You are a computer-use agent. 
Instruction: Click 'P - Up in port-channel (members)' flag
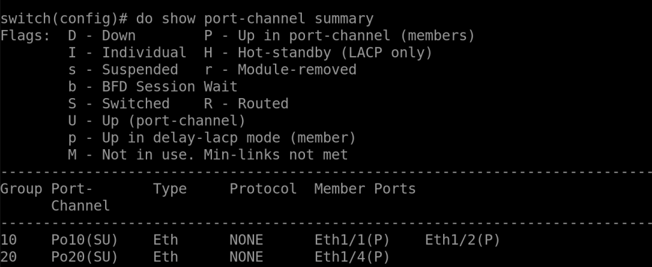tap(339, 36)
